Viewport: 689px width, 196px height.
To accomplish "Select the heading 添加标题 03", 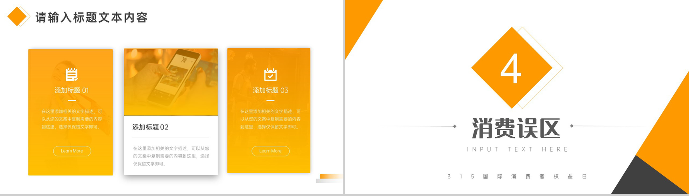I will [x=270, y=90].
